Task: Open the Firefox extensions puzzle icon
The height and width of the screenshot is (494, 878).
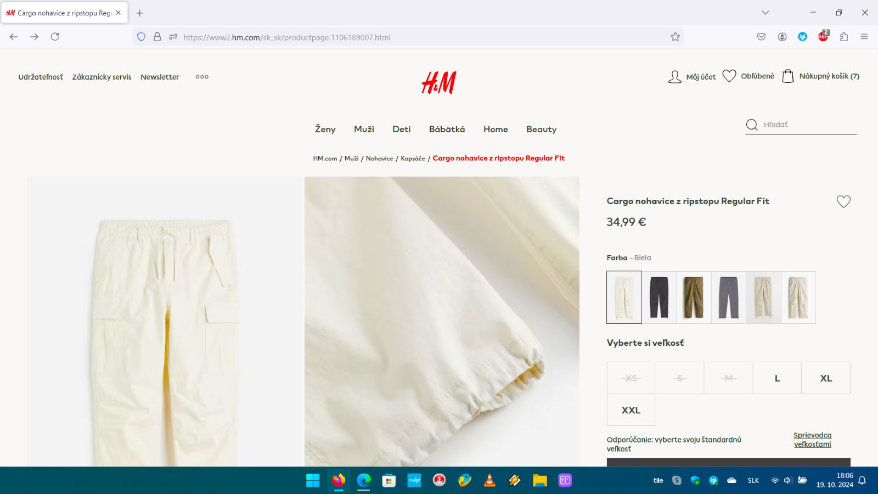Action: (x=843, y=37)
